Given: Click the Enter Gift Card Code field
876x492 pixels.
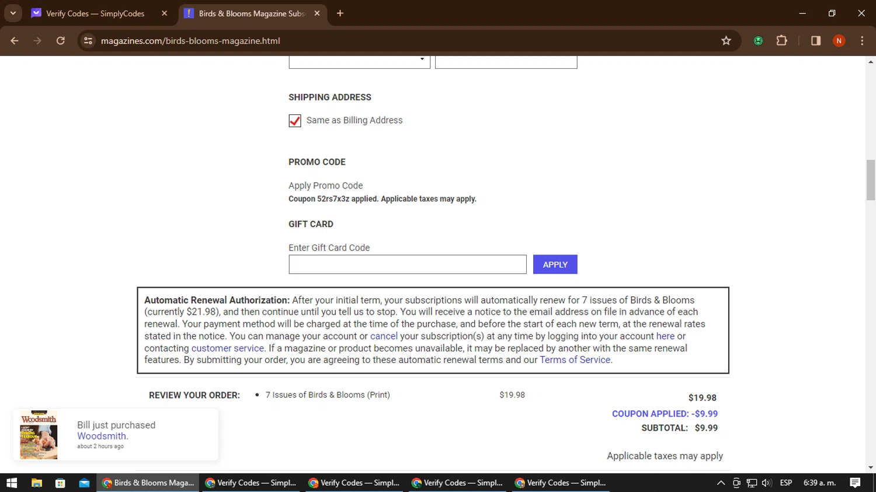Looking at the screenshot, I should point(408,264).
